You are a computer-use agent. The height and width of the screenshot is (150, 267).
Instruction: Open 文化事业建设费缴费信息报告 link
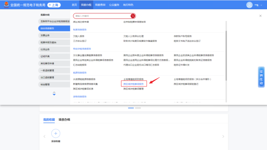(87, 55)
